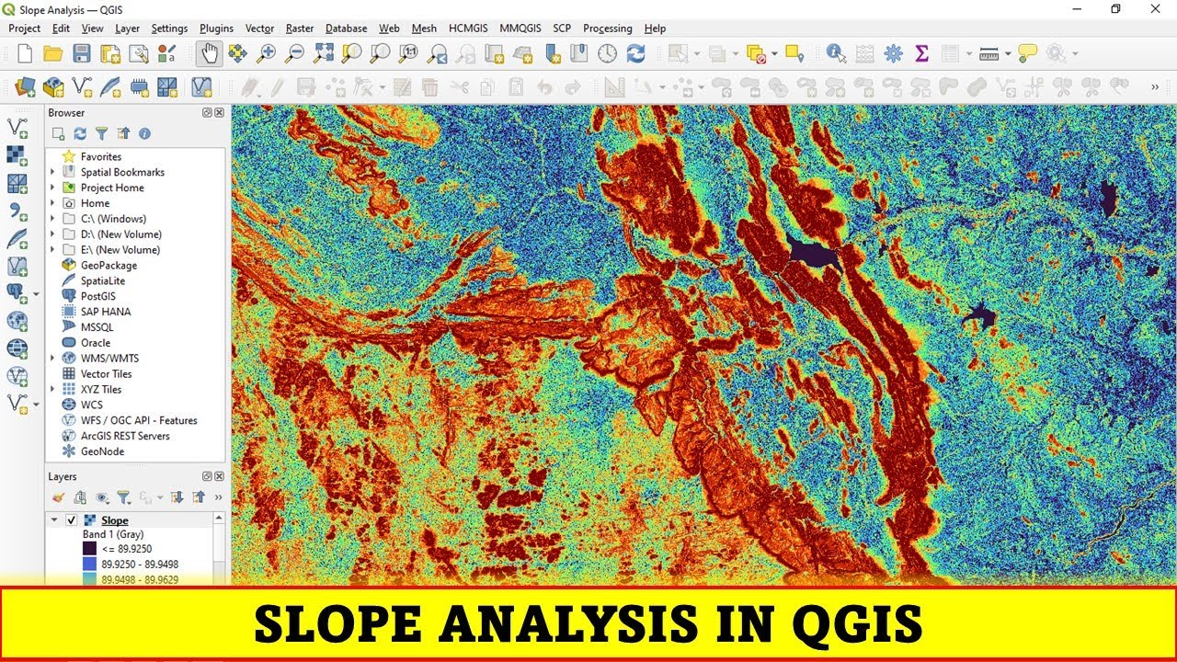
Task: Click Enable Properties info icon in Browser
Action: pos(144,133)
